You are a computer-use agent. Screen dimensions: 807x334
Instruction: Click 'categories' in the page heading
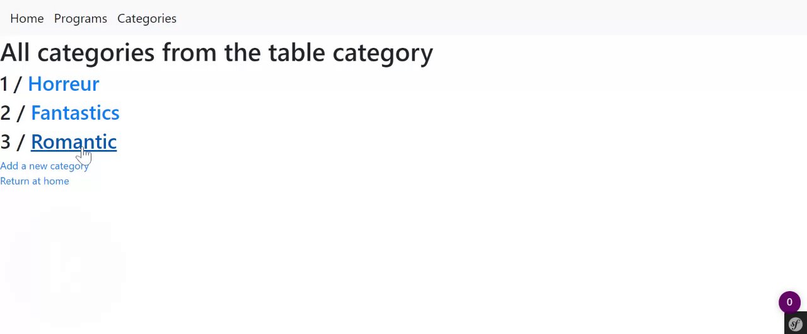(x=96, y=52)
